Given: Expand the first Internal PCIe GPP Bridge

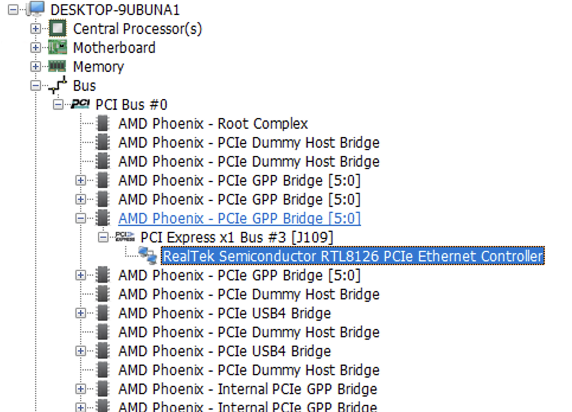Looking at the screenshot, I should [x=81, y=389].
